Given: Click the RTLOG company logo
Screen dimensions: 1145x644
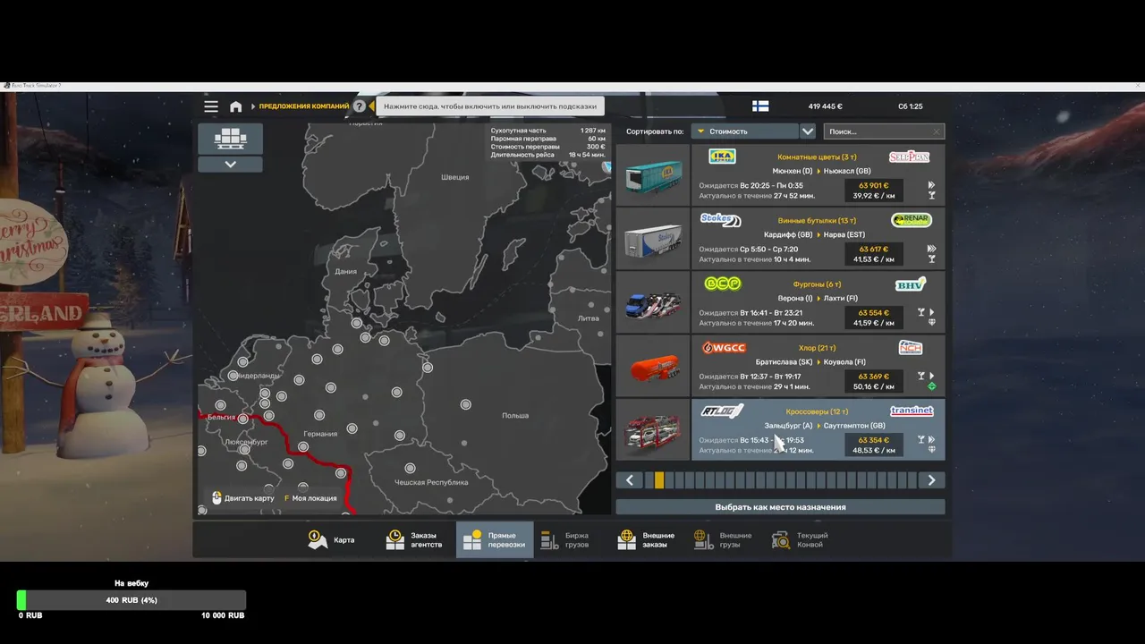Looking at the screenshot, I should [x=722, y=411].
